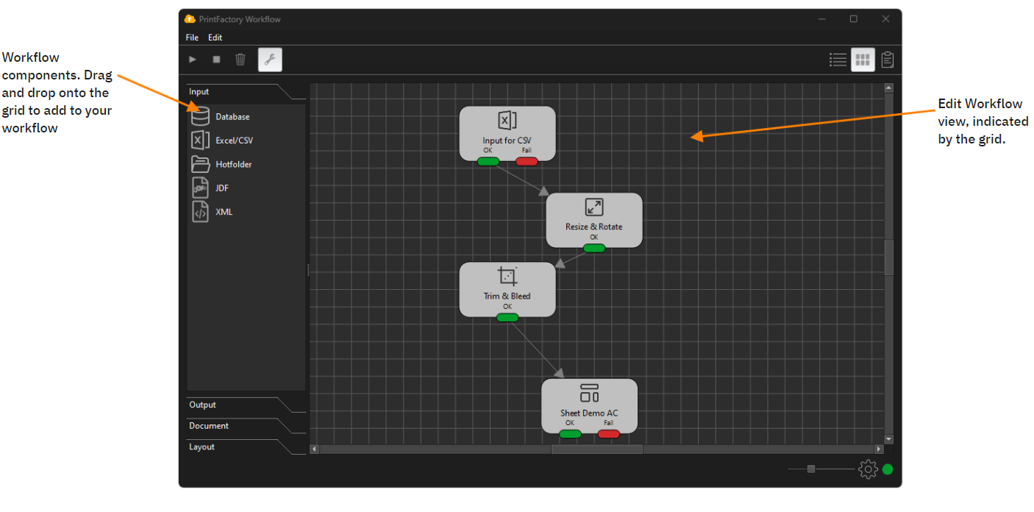The image size is (1034, 512).
Task: Click the Play workflow button
Action: [193, 60]
